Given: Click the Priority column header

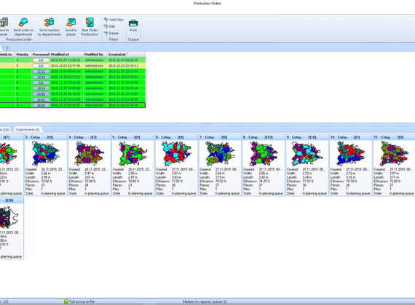Looking at the screenshot, I should (23, 54).
